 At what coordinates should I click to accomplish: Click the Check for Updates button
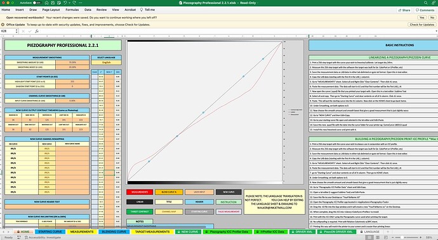(x=421, y=25)
